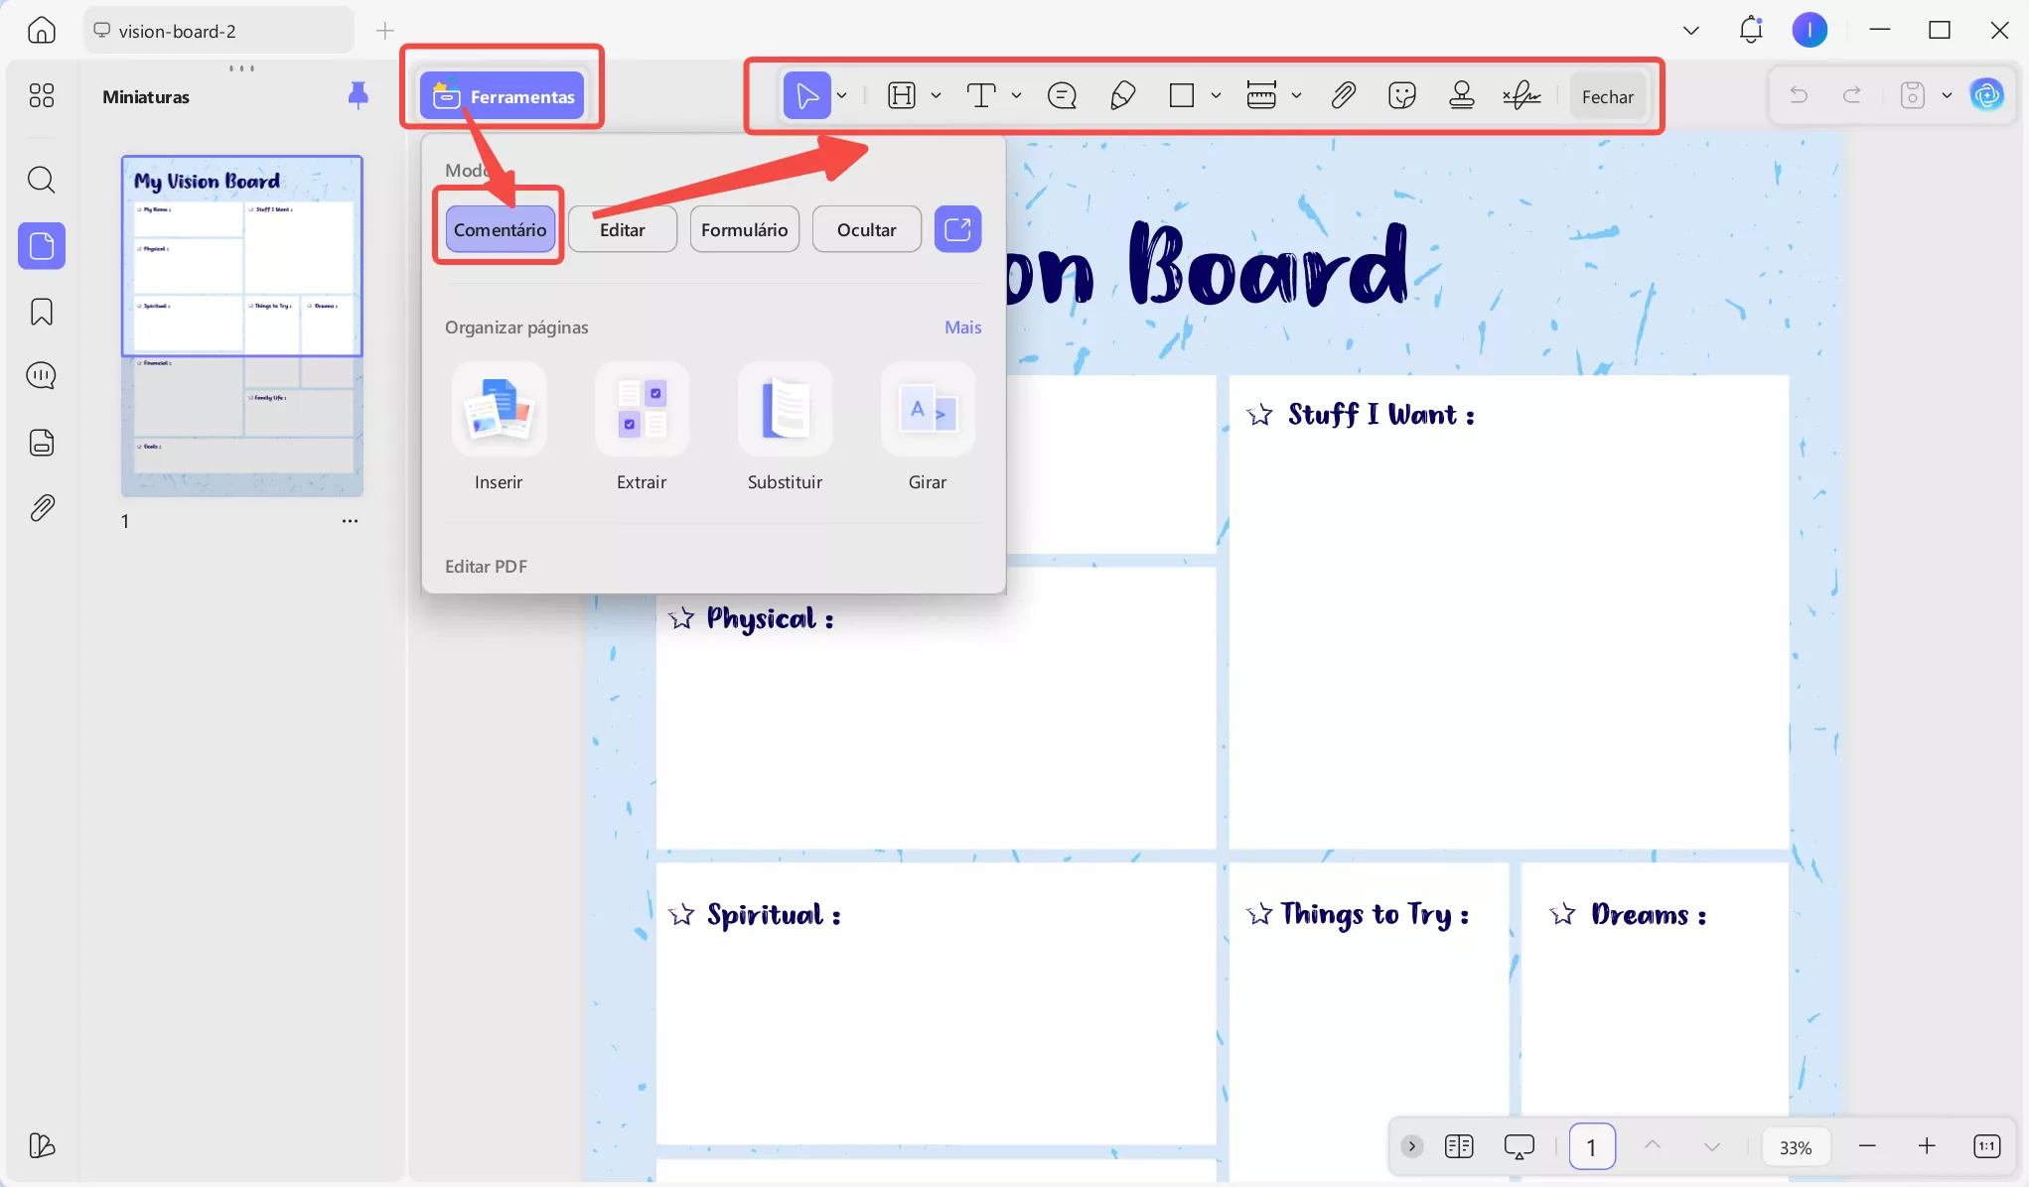
Task: Unpin the Miniaturas panel
Action: point(358,95)
